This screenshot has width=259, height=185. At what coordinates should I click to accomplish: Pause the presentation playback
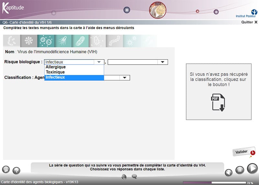pyautogui.click(x=239, y=170)
